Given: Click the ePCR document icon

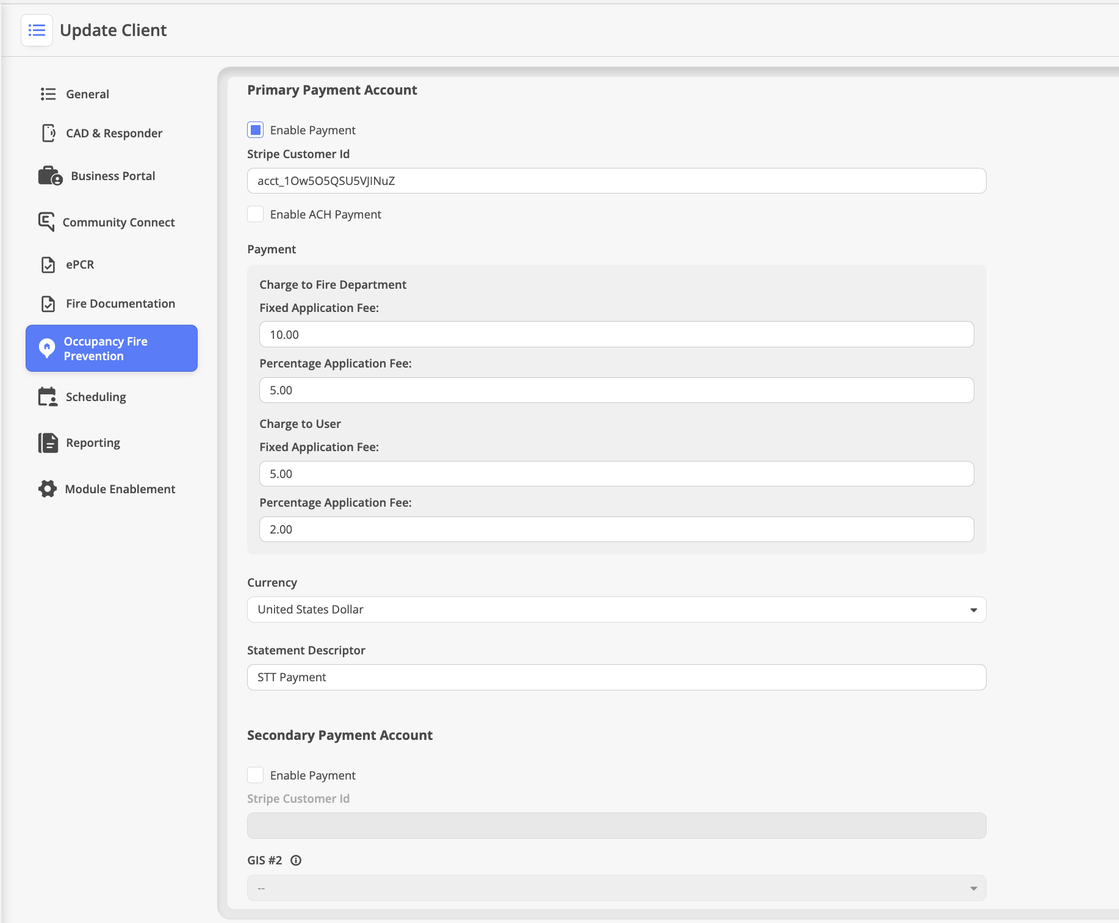Looking at the screenshot, I should click(48, 264).
